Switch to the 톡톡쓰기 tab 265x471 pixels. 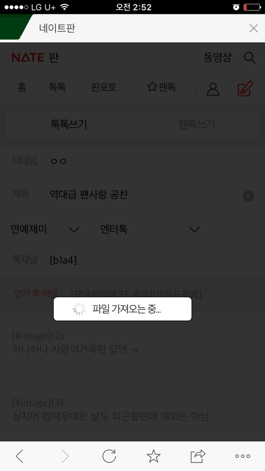point(68,124)
